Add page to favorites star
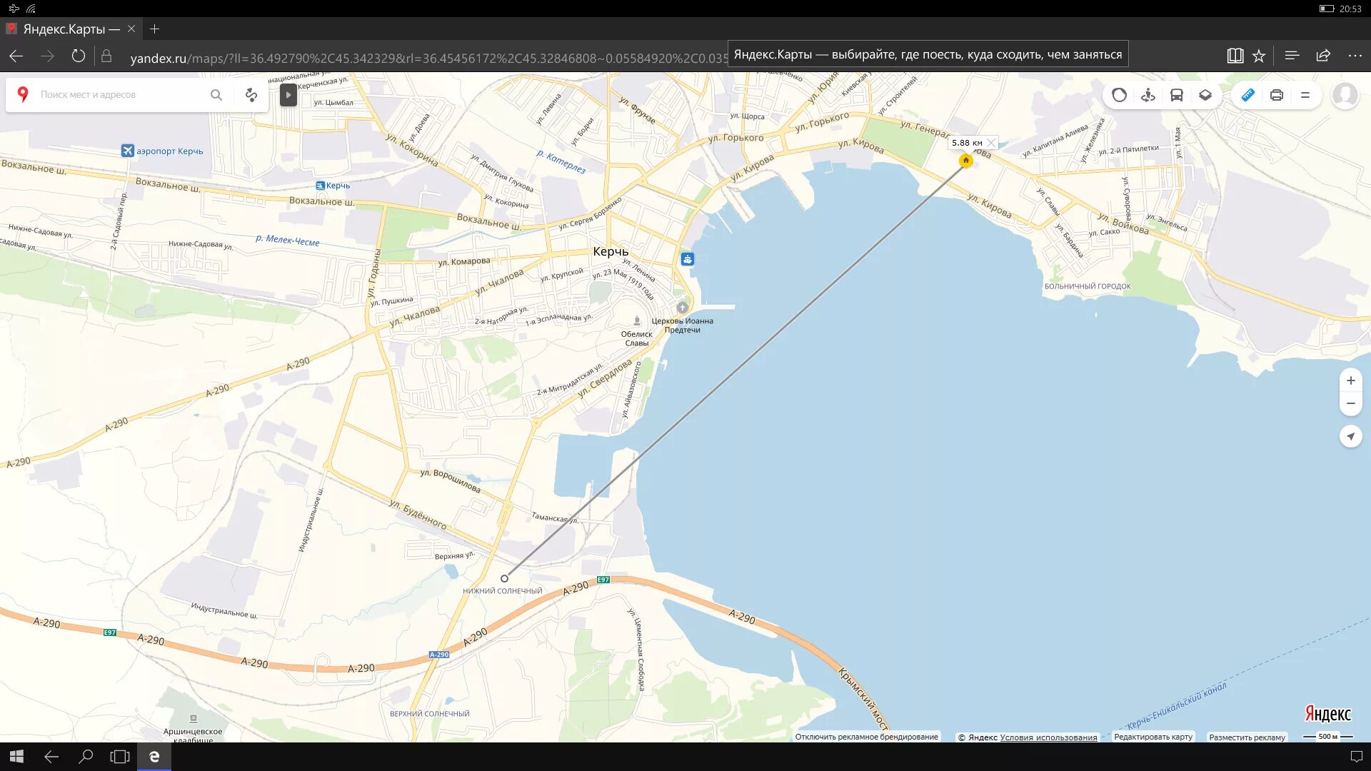1371x771 pixels. pos(1259,56)
